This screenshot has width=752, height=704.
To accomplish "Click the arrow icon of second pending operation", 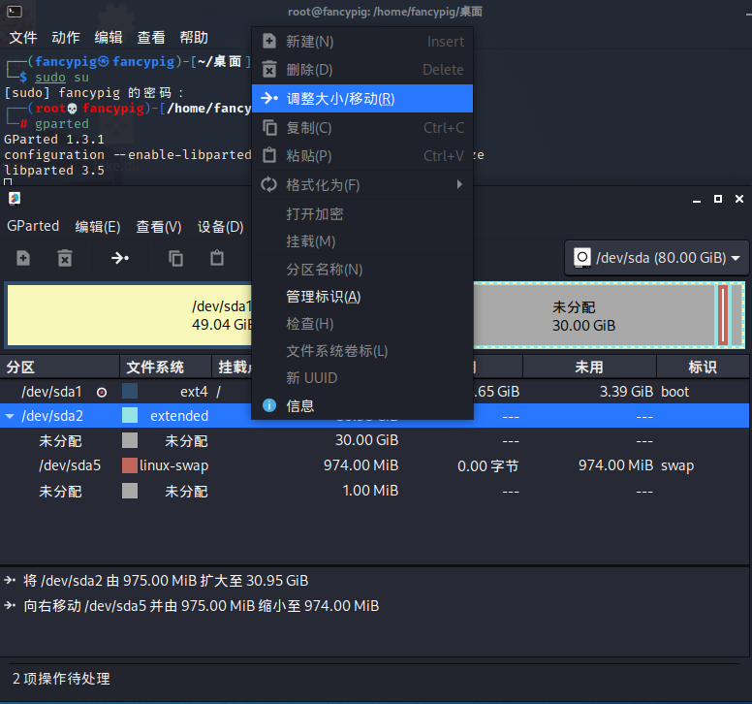I will [x=10, y=605].
